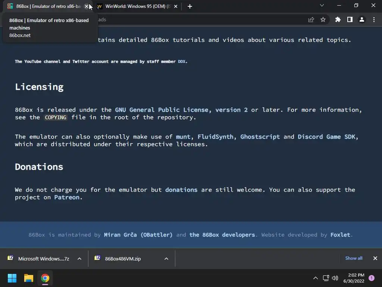
Task: Switch to the WinWorld Windows 95 tab
Action: tap(137, 6)
